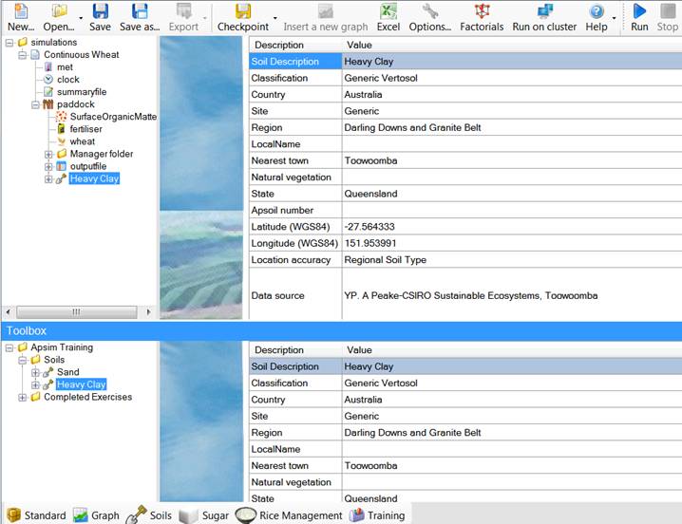Edit the Longitude value 151.953991
682x524 pixels.
click(512, 243)
